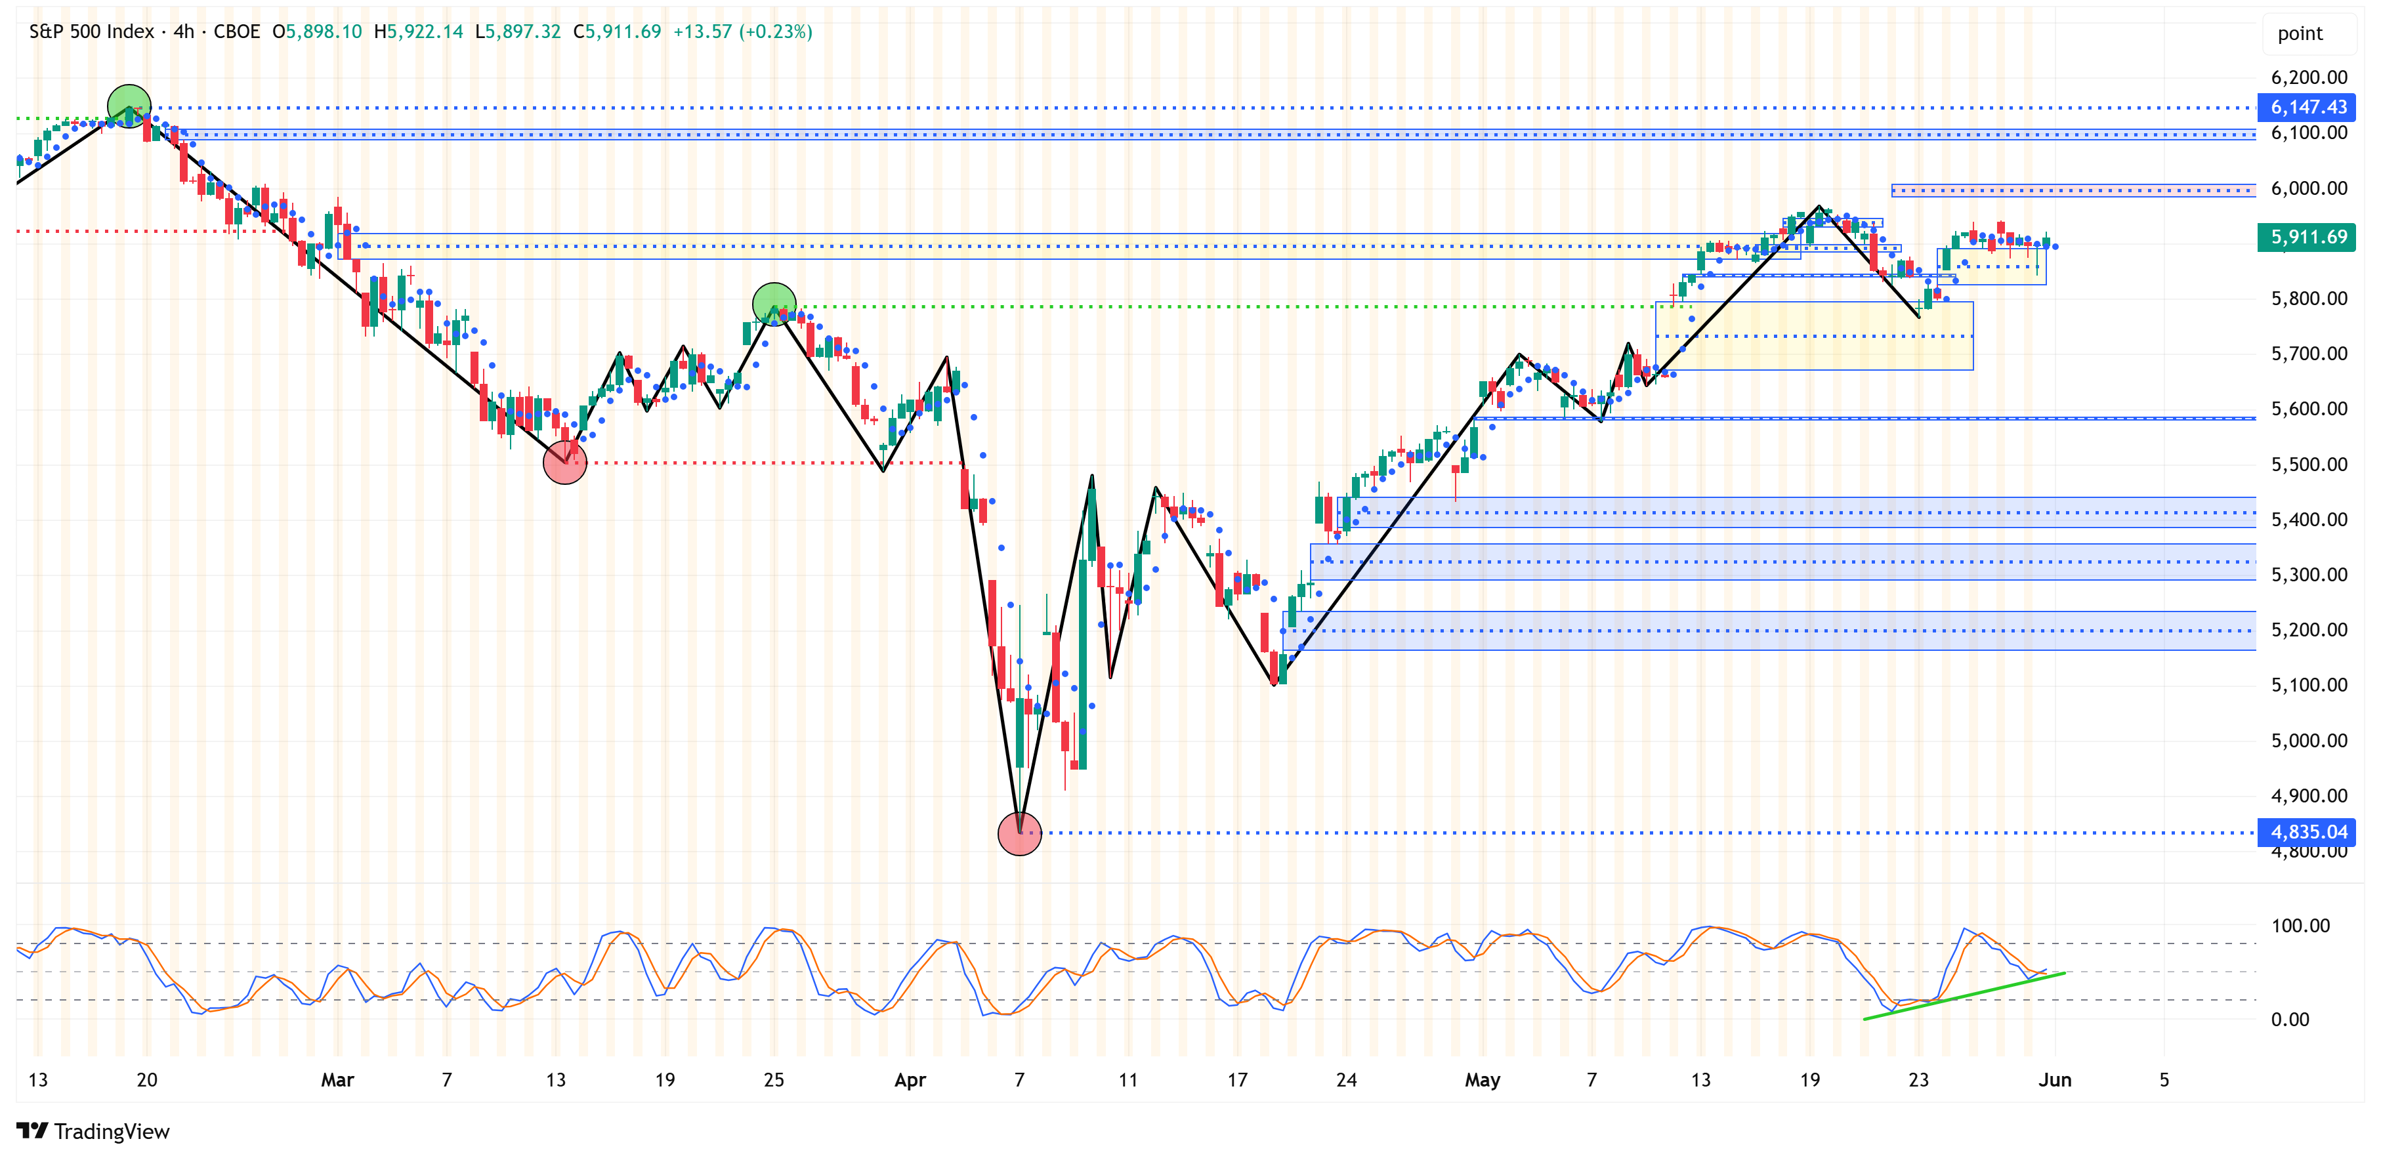Click the TradingView brand text link
The height and width of the screenshot is (1160, 2381).
click(112, 1131)
